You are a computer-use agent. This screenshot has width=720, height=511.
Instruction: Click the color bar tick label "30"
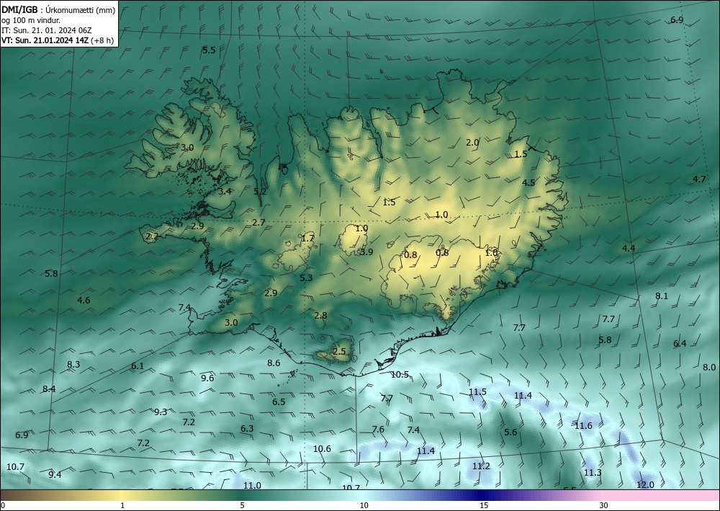(x=604, y=505)
